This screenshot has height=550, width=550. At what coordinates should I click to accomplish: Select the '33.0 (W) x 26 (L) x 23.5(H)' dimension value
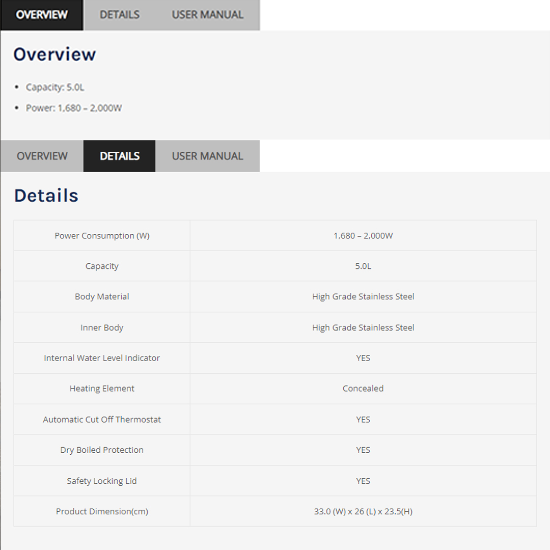click(363, 511)
